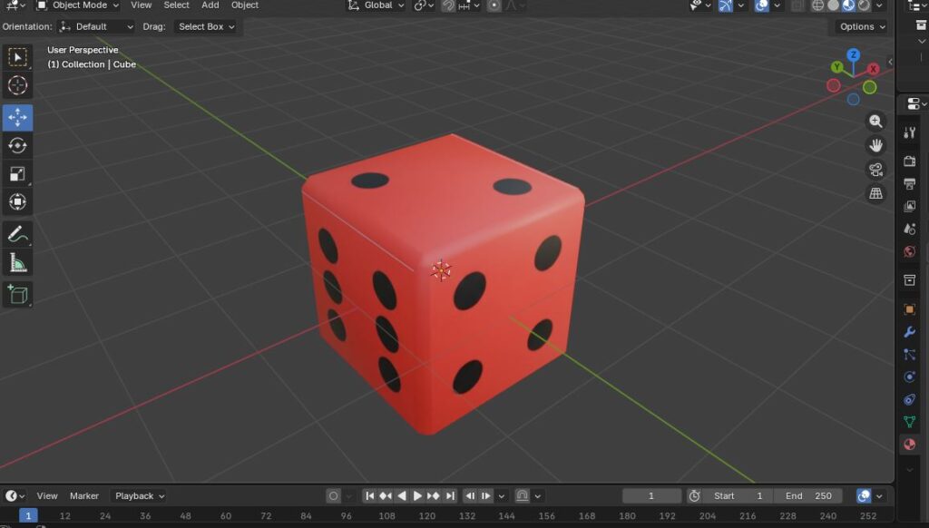Select the Rotate tool
The image size is (929, 528).
click(17, 145)
